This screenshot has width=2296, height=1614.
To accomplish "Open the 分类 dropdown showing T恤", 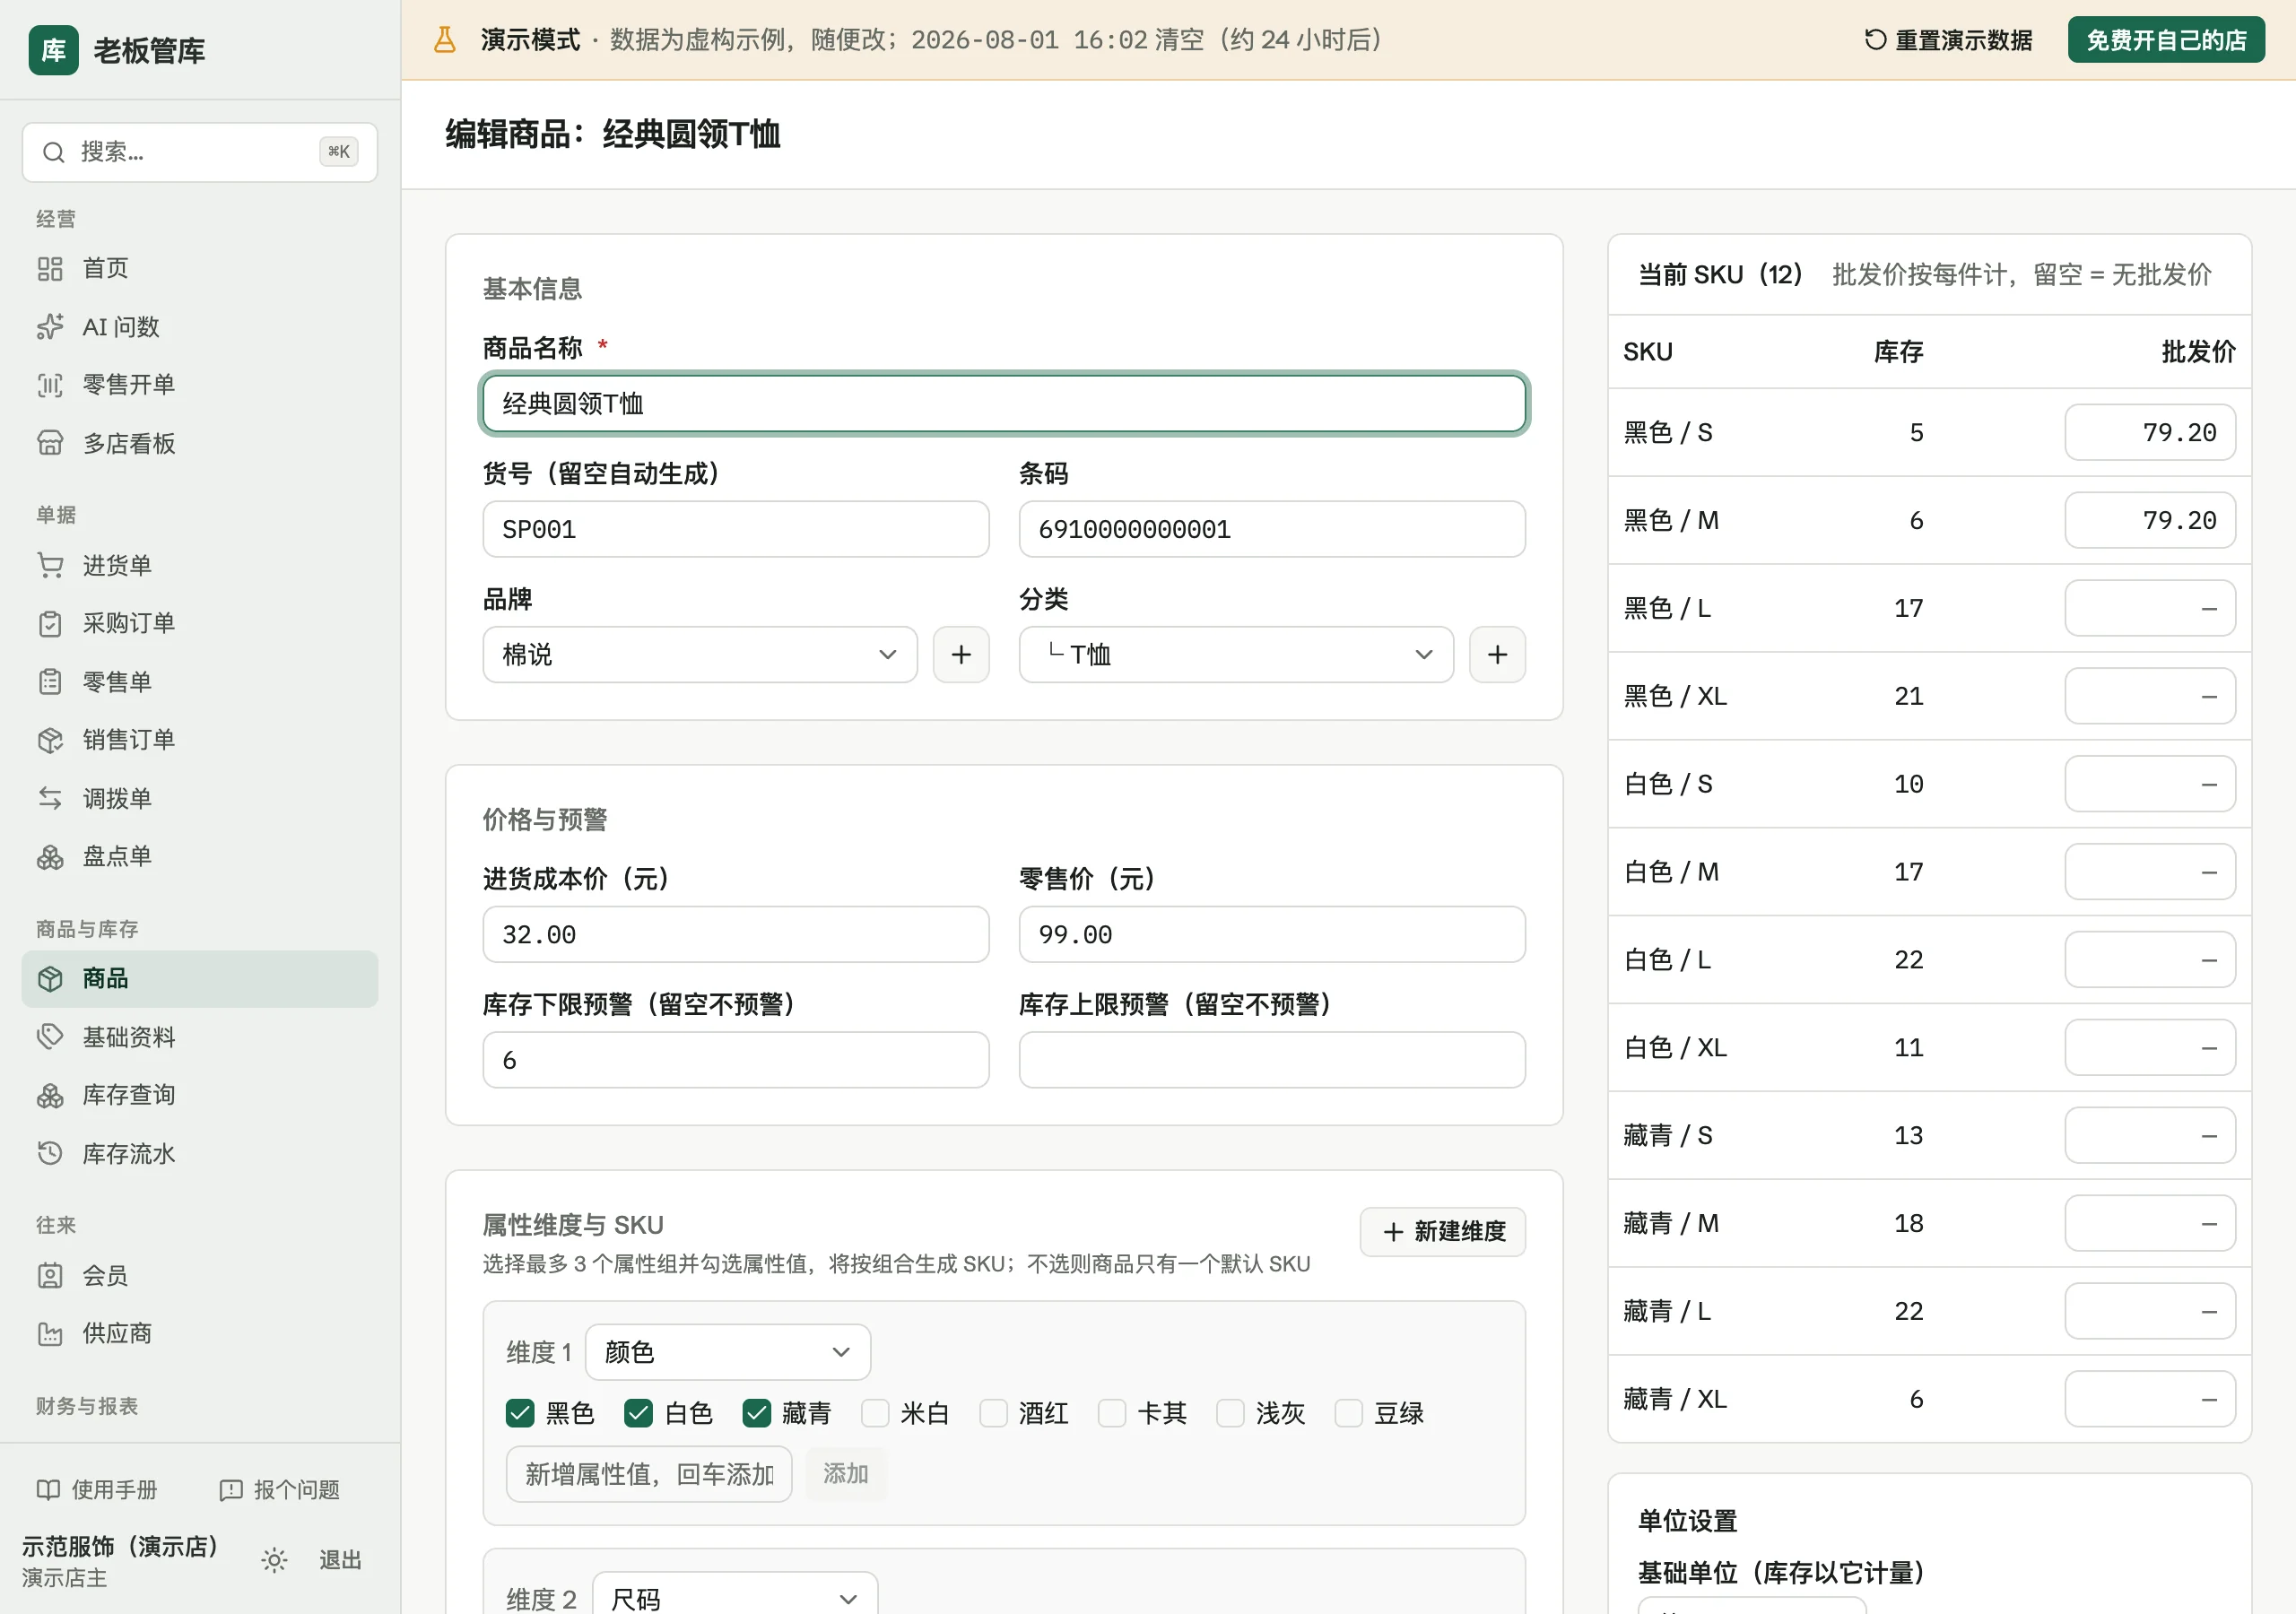I will (x=1236, y=655).
